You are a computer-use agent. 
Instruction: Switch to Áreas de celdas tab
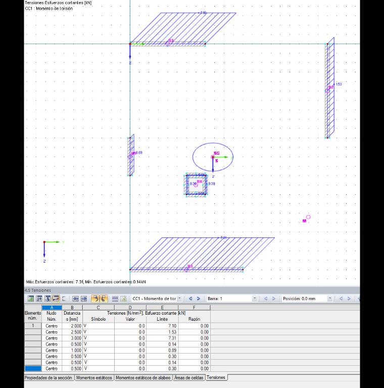click(188, 377)
